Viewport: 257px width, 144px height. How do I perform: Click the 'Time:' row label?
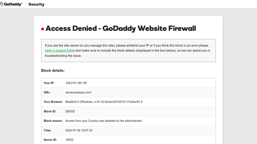point(48,130)
